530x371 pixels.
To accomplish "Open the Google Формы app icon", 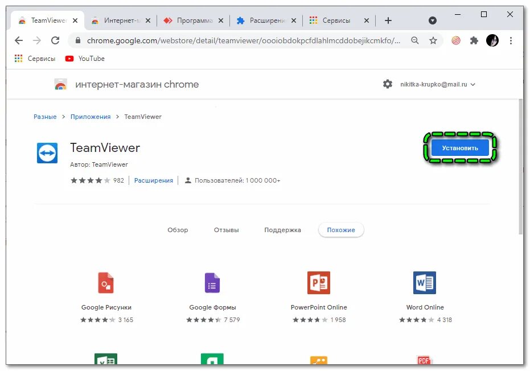I will pyautogui.click(x=212, y=283).
